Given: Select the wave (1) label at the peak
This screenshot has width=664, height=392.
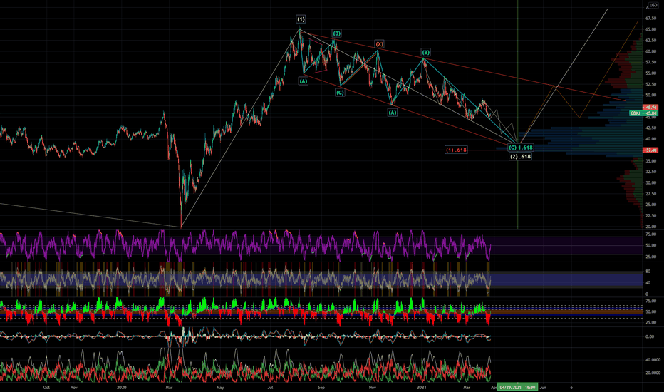Looking at the screenshot, I should click(x=301, y=19).
